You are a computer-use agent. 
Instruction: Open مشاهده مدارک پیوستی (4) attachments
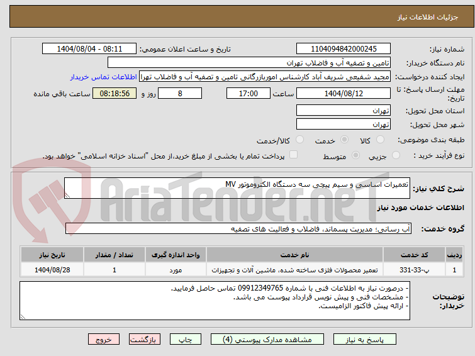point(267,340)
